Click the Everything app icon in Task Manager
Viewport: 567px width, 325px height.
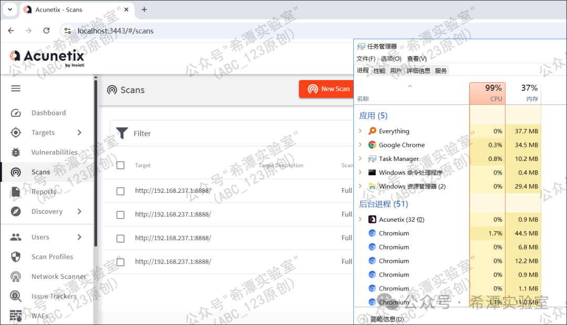(x=372, y=131)
